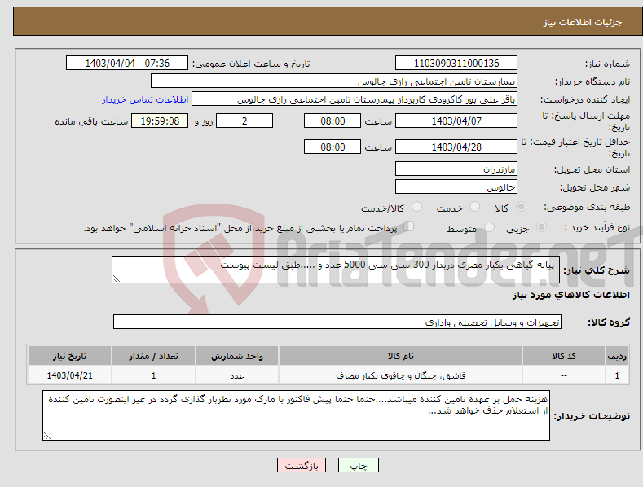The image size is (643, 487).
Task: Click the بازگشت (back) button
Action: click(302, 465)
